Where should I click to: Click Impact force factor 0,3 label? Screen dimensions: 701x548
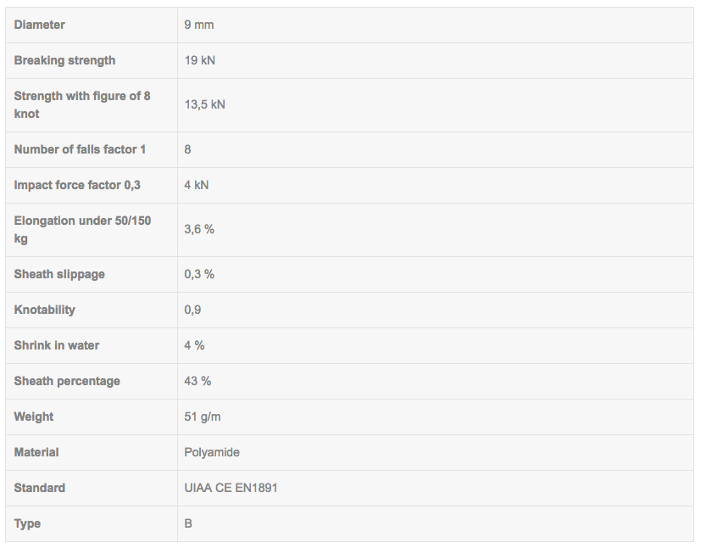77,185
